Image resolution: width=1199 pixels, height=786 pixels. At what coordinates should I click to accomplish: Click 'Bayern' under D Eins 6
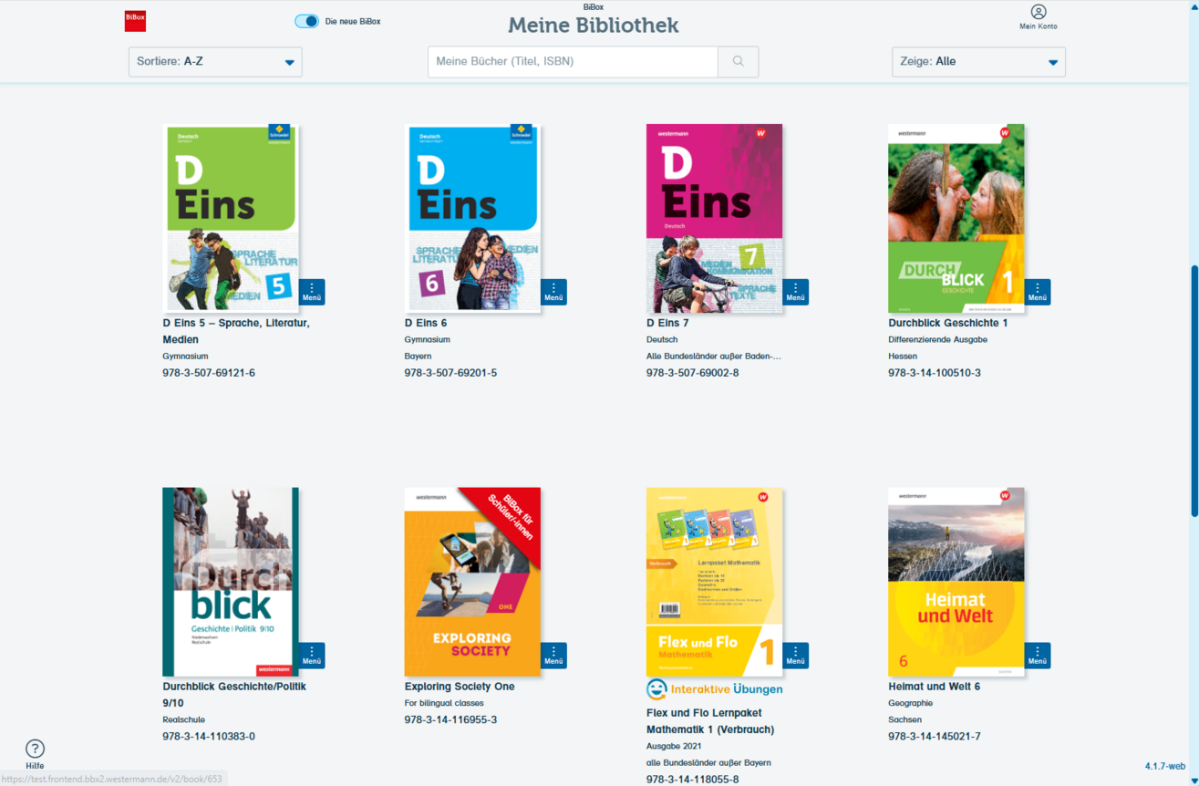[x=419, y=357]
